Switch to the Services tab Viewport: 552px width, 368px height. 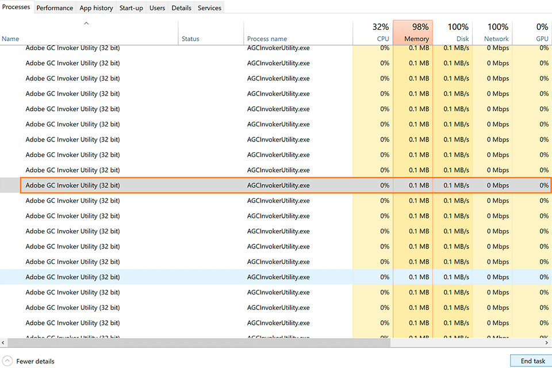click(209, 7)
